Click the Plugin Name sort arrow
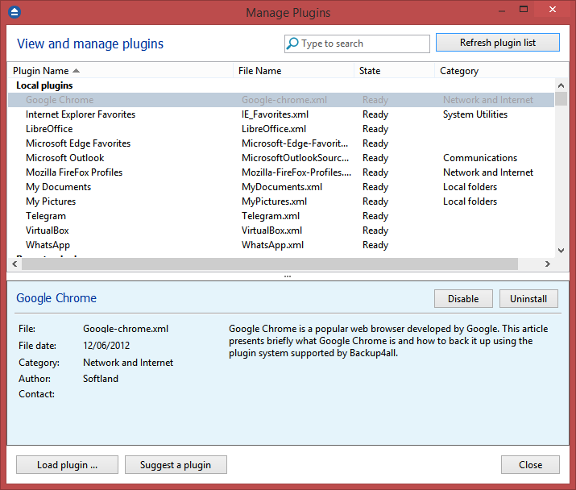This screenshot has height=490, width=576. pyautogui.click(x=76, y=71)
